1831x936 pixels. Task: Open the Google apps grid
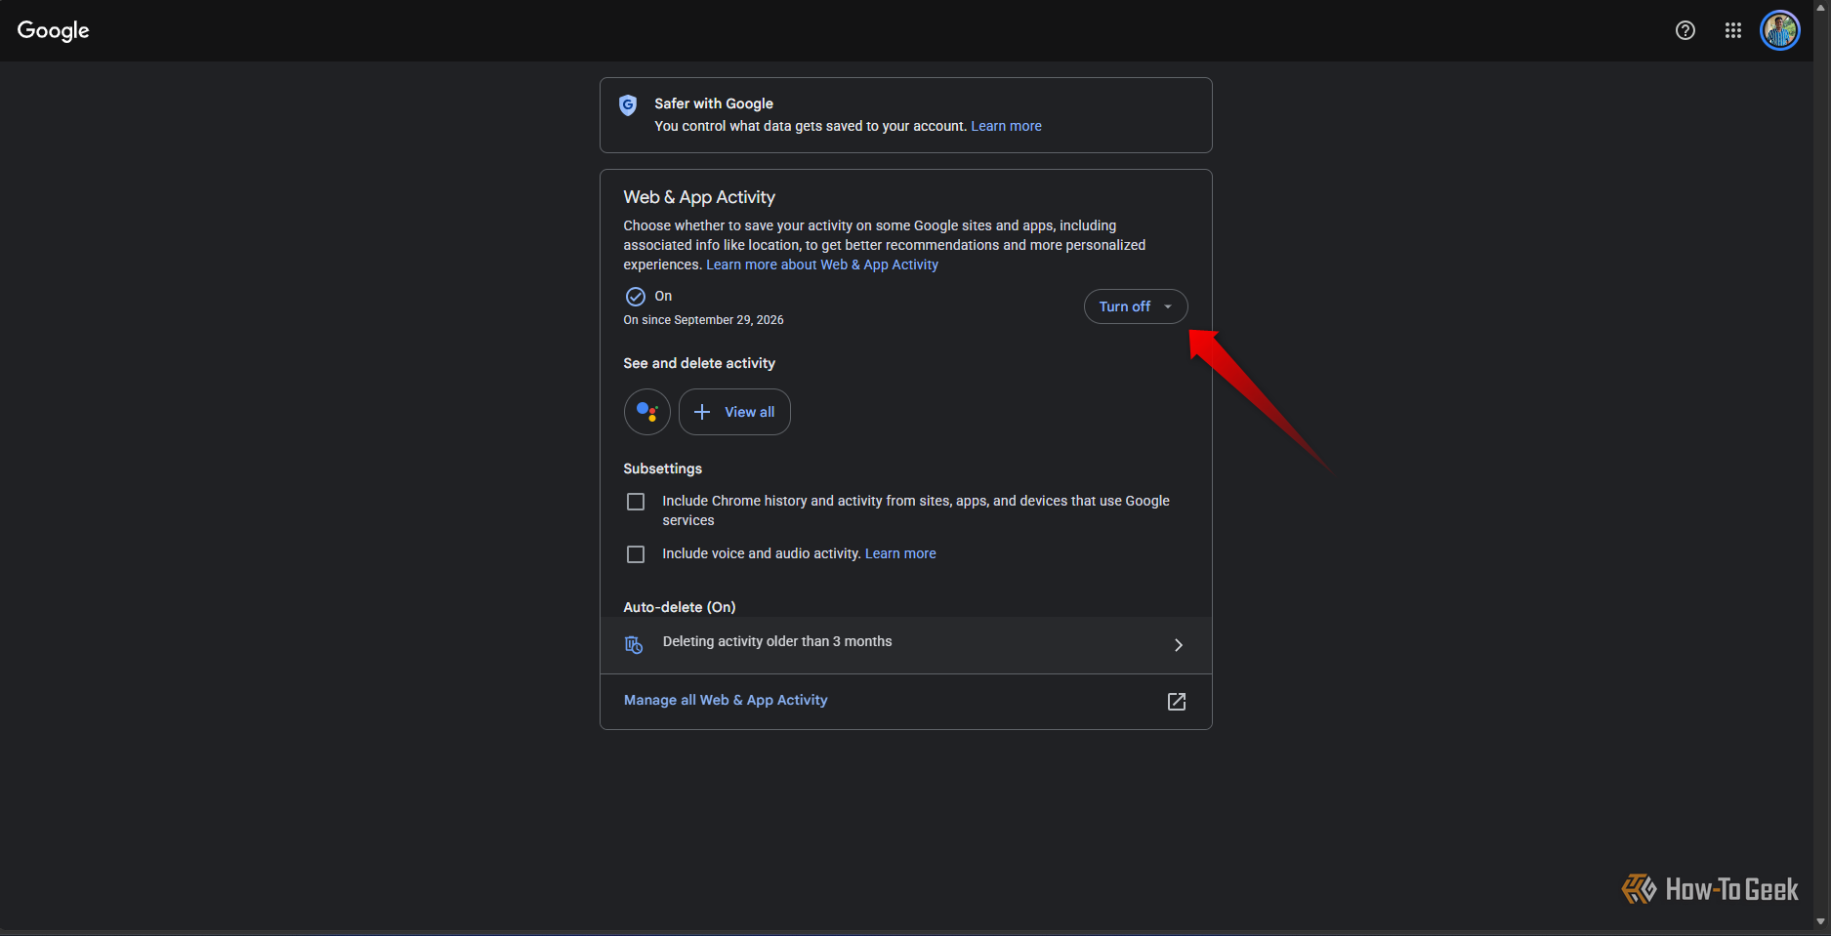(x=1733, y=30)
